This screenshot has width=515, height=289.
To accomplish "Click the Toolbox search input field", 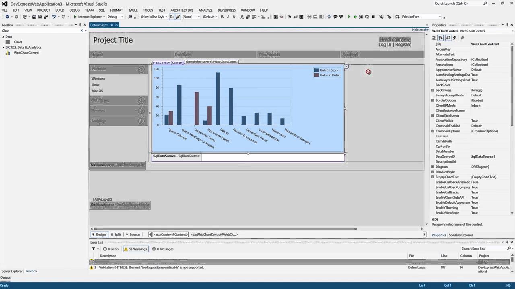I will [x=40, y=31].
